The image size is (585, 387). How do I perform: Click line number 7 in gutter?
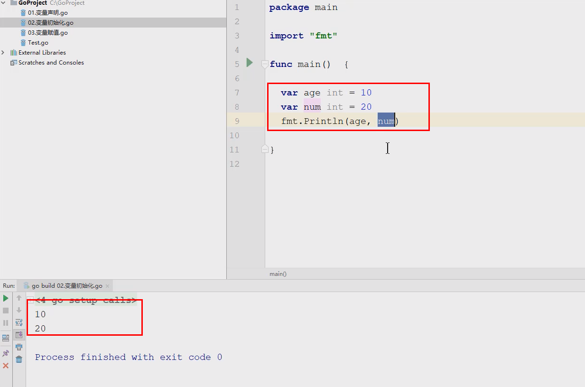point(237,93)
